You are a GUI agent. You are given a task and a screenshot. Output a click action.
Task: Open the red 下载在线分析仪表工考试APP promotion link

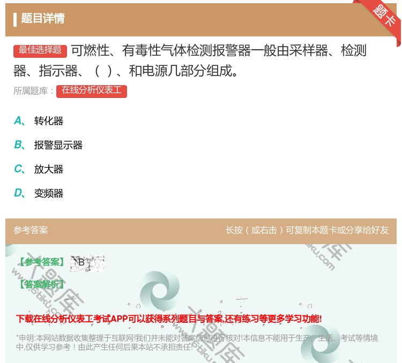coord(169,319)
